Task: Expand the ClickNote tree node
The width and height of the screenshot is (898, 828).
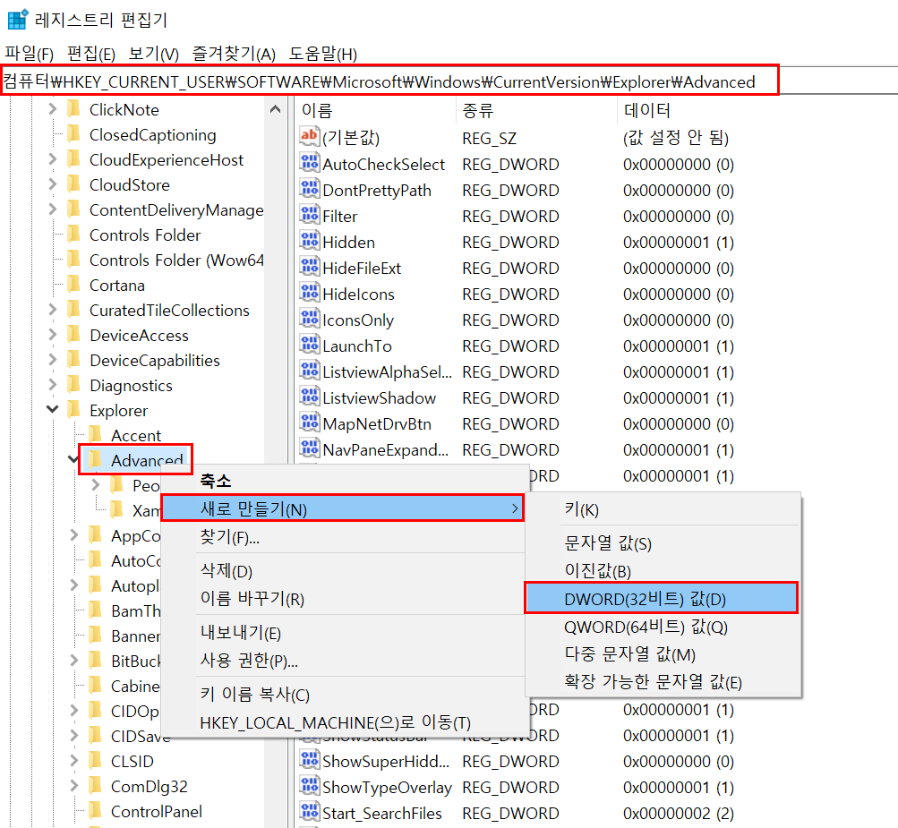Action: click(x=53, y=109)
